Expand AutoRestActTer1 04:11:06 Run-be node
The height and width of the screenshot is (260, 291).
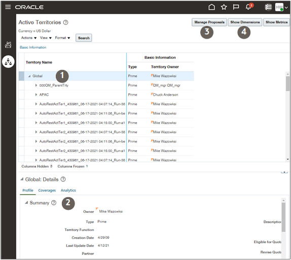click(36, 113)
